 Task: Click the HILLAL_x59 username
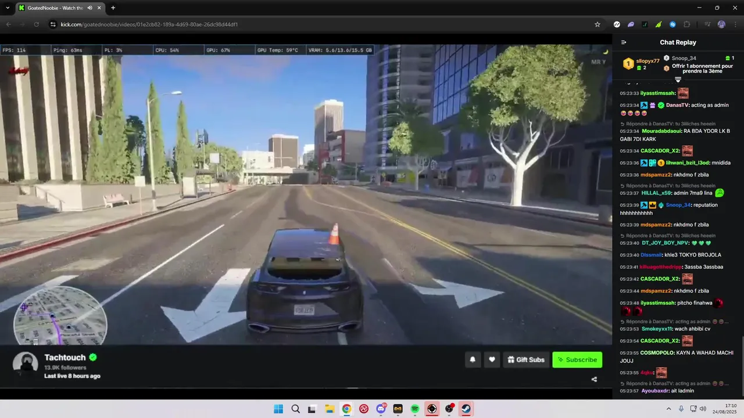coord(656,193)
